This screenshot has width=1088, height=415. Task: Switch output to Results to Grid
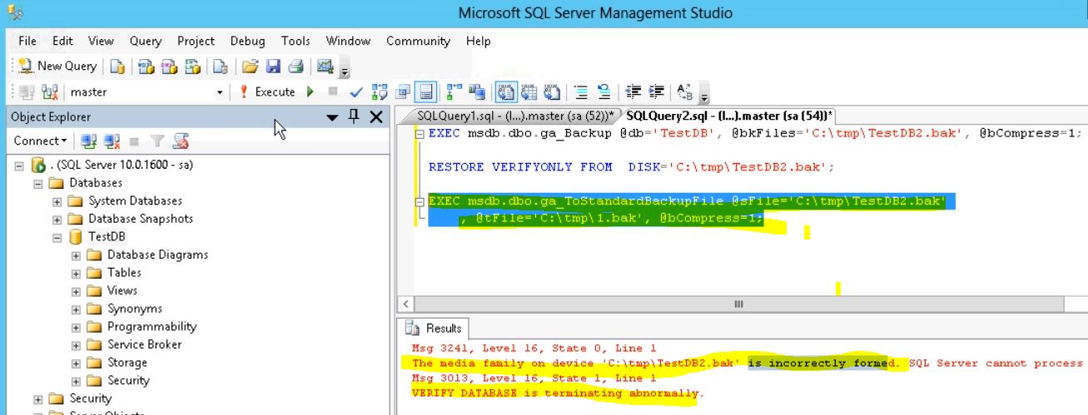[x=529, y=92]
